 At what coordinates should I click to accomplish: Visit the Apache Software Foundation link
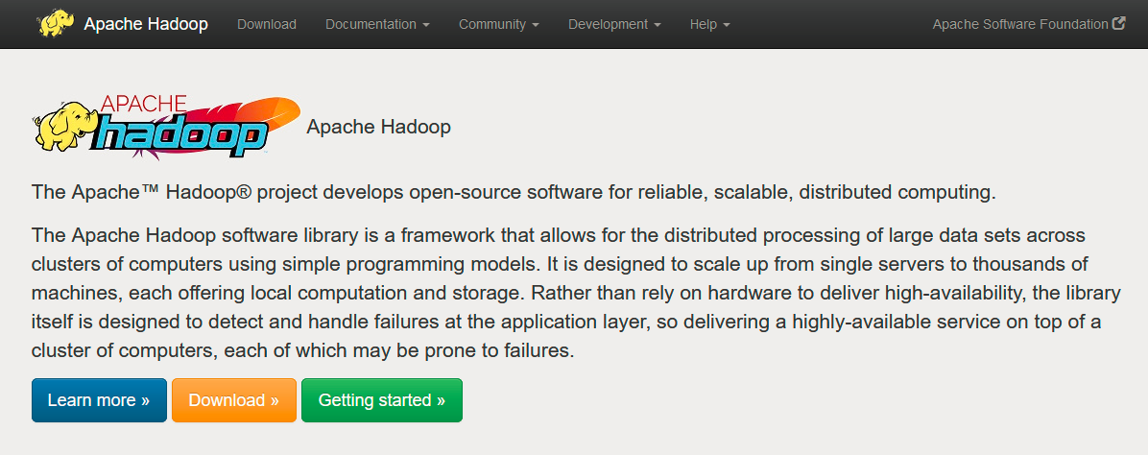tap(1020, 24)
